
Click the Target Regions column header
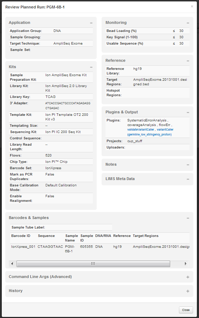[x=146, y=236]
